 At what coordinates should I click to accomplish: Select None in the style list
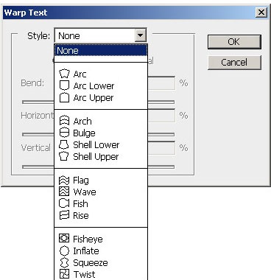[101, 51]
